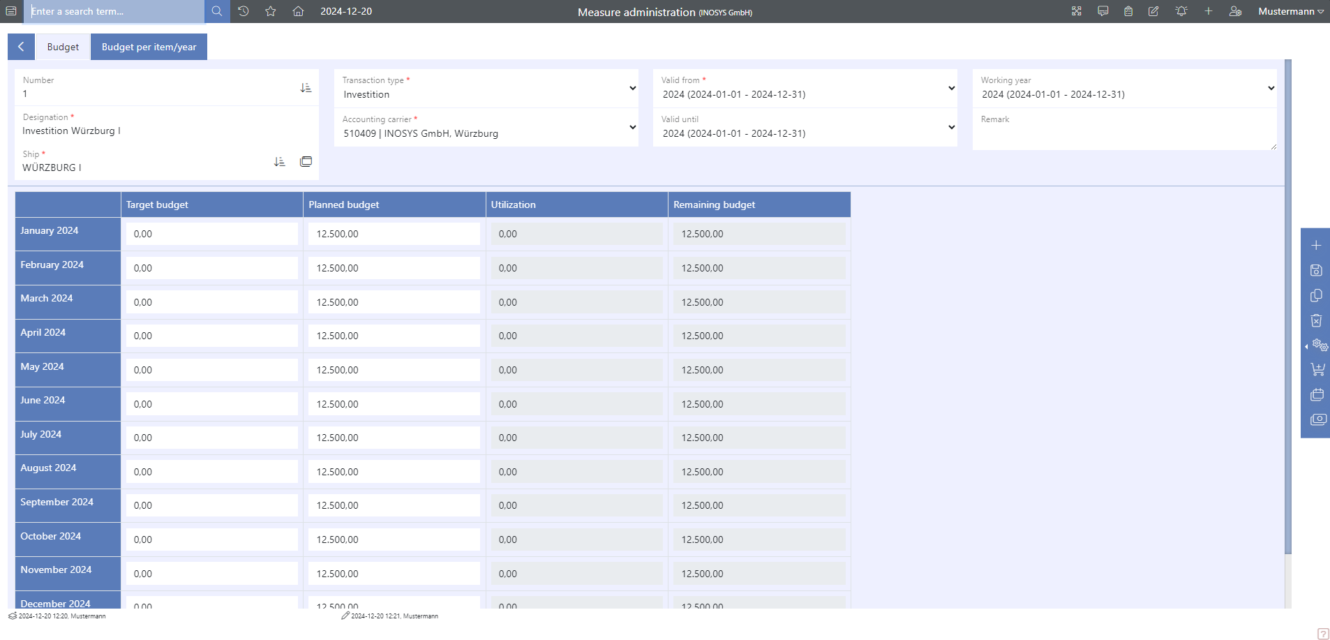
Task: Click the back arrow button
Action: pyautogui.click(x=21, y=47)
